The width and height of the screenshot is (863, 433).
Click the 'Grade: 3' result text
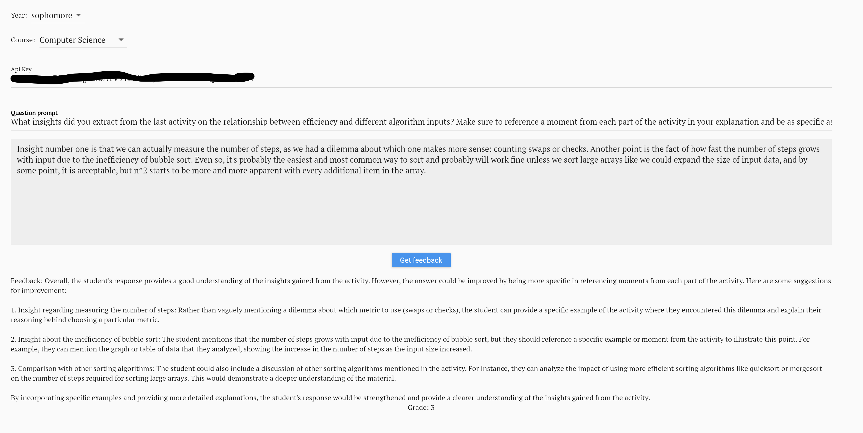(421, 407)
